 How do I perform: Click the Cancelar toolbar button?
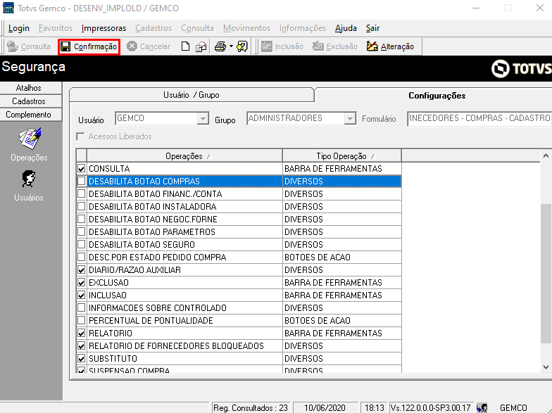coord(149,46)
